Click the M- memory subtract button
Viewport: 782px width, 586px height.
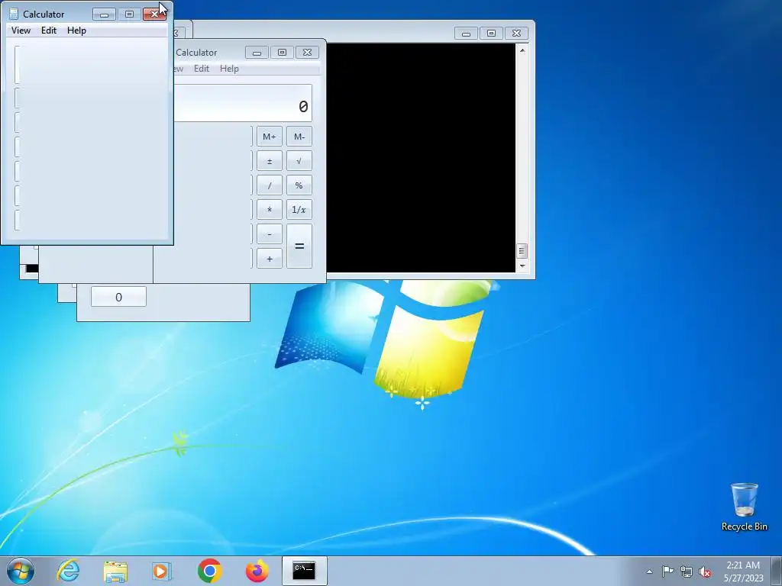[x=299, y=137]
